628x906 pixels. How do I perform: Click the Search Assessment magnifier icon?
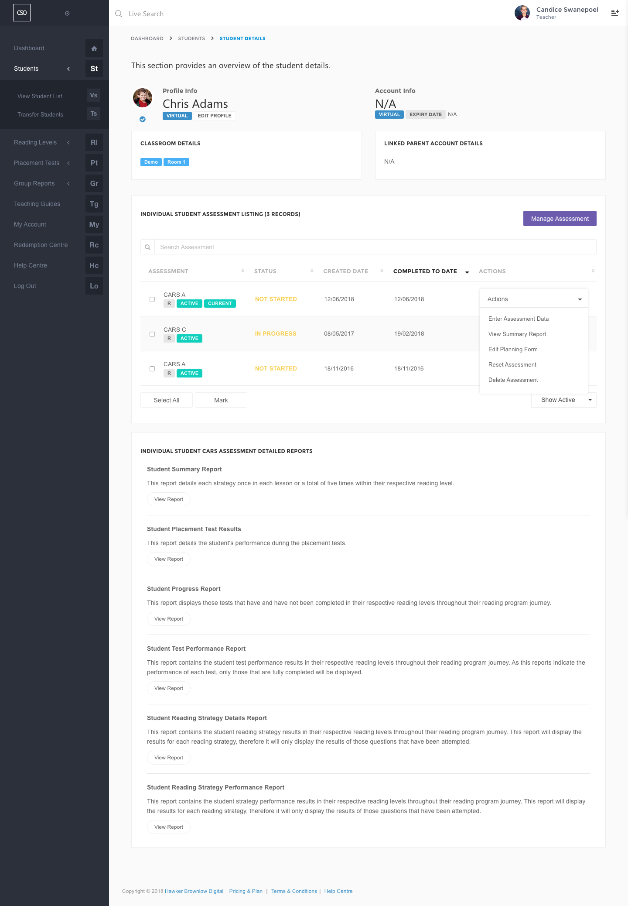(x=148, y=247)
